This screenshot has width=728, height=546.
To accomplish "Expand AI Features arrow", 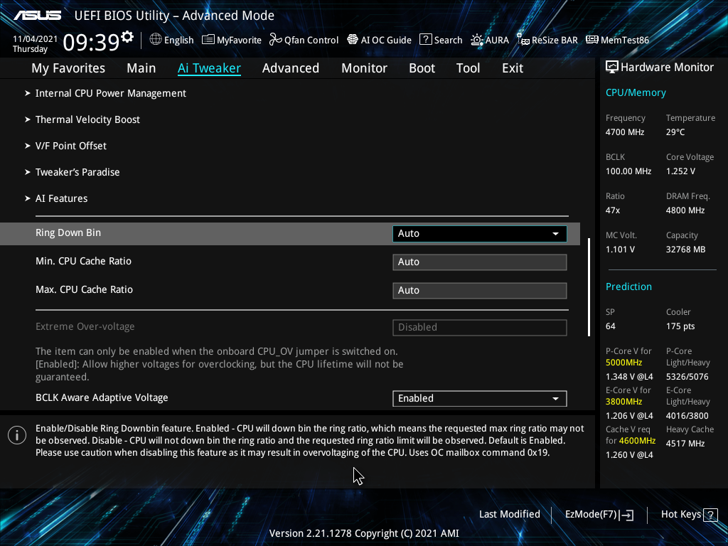I will [28, 199].
